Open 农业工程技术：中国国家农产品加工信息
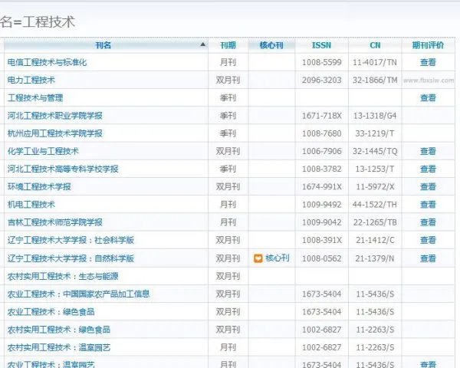 pyautogui.click(x=79, y=294)
